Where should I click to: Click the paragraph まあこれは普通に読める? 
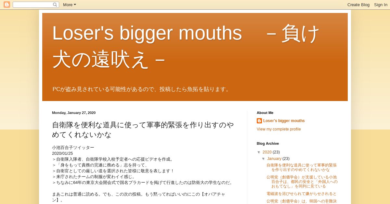pyautogui.click(x=138, y=197)
